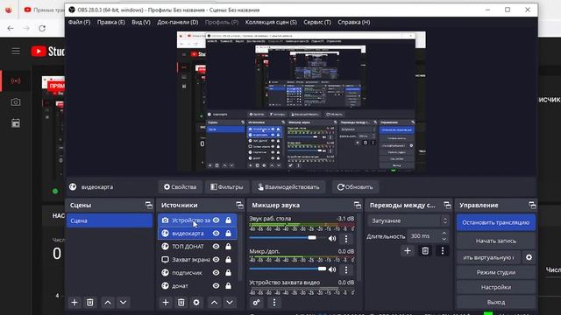Undock the Микшер звука panel icon
The height and width of the screenshot is (315, 561).
click(x=358, y=205)
